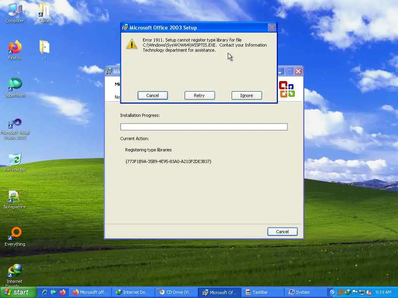Open the Computer desktop icon

15,14
